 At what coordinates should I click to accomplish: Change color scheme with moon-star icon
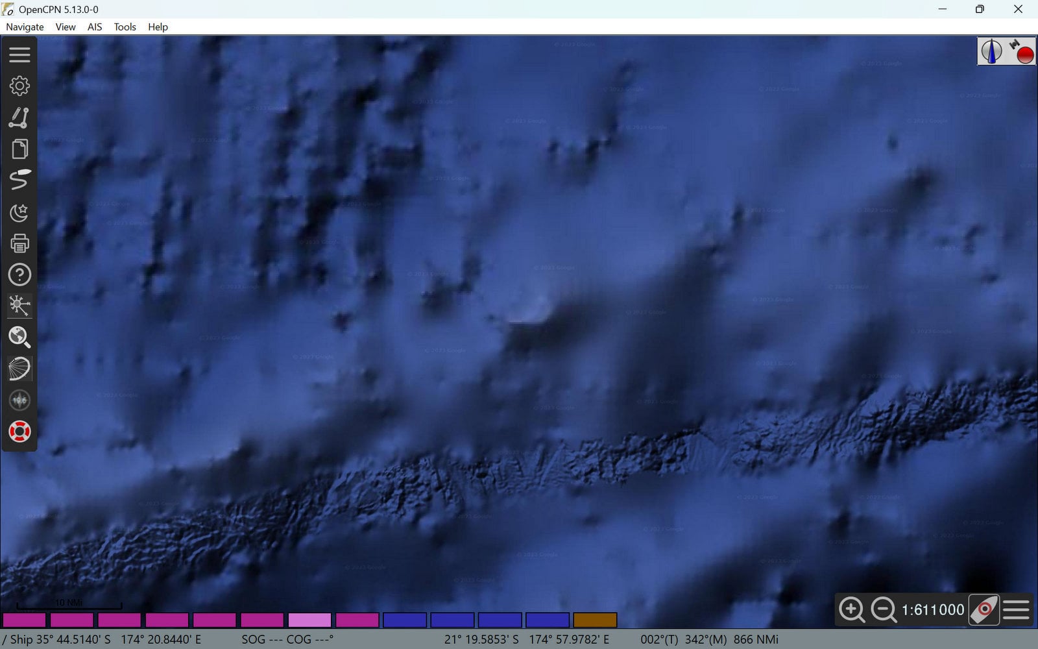[x=19, y=212]
